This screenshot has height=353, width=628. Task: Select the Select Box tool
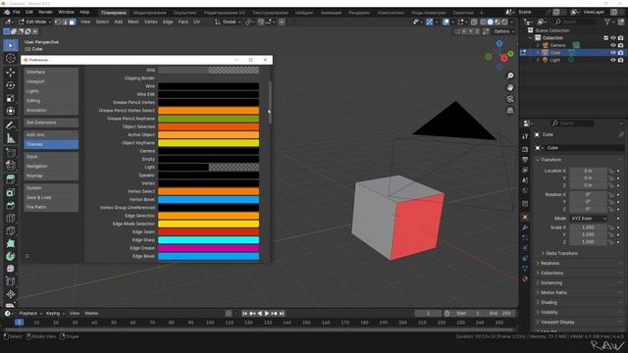11,45
